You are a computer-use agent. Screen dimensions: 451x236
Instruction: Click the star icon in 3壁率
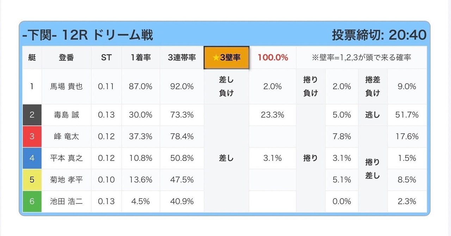[x=216, y=58]
